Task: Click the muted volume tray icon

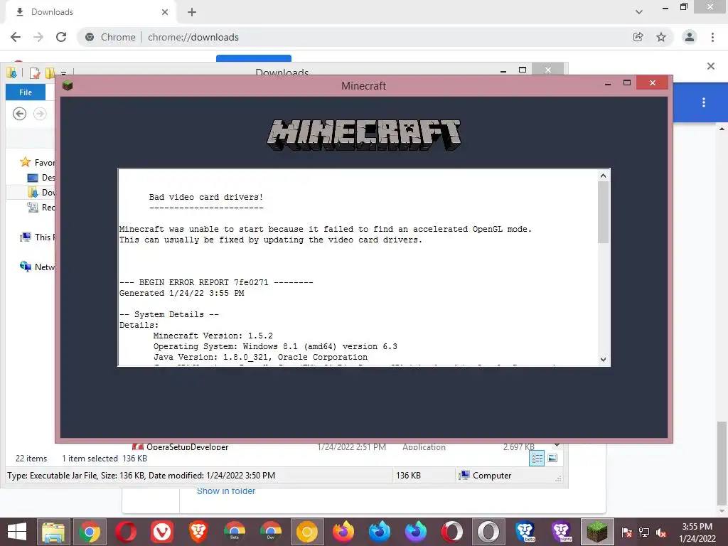Action: pyautogui.click(x=661, y=532)
